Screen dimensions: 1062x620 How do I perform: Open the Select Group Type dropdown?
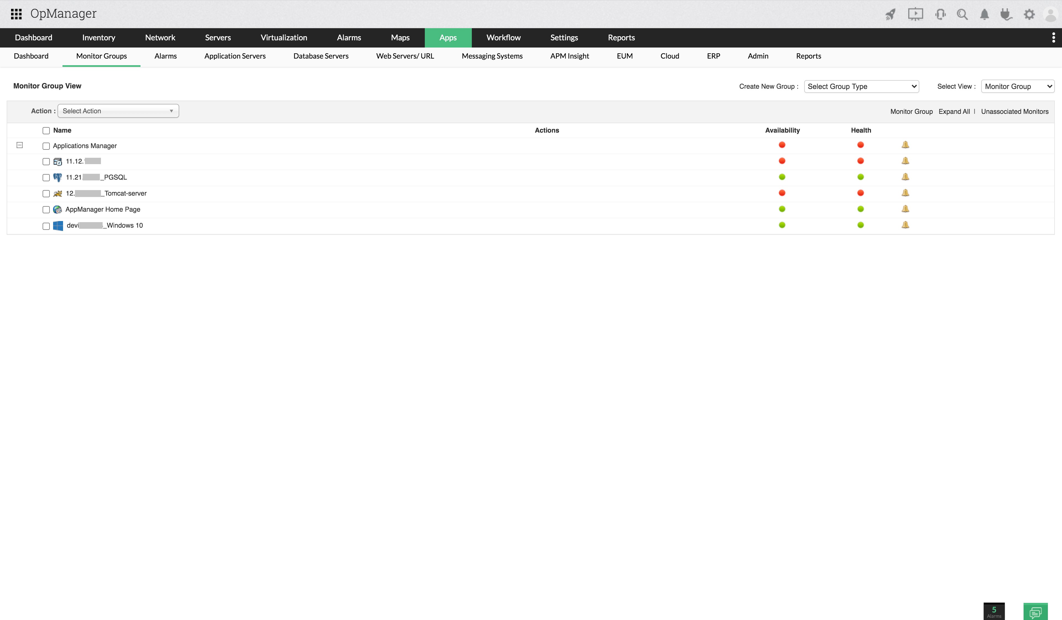tap(861, 86)
